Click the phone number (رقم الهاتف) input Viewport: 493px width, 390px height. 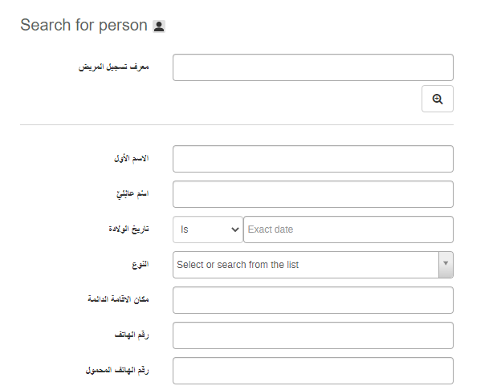coord(312,335)
